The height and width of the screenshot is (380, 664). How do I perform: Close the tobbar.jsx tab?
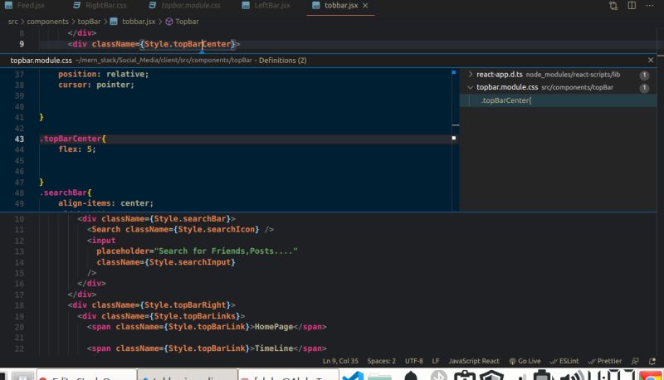(365, 6)
